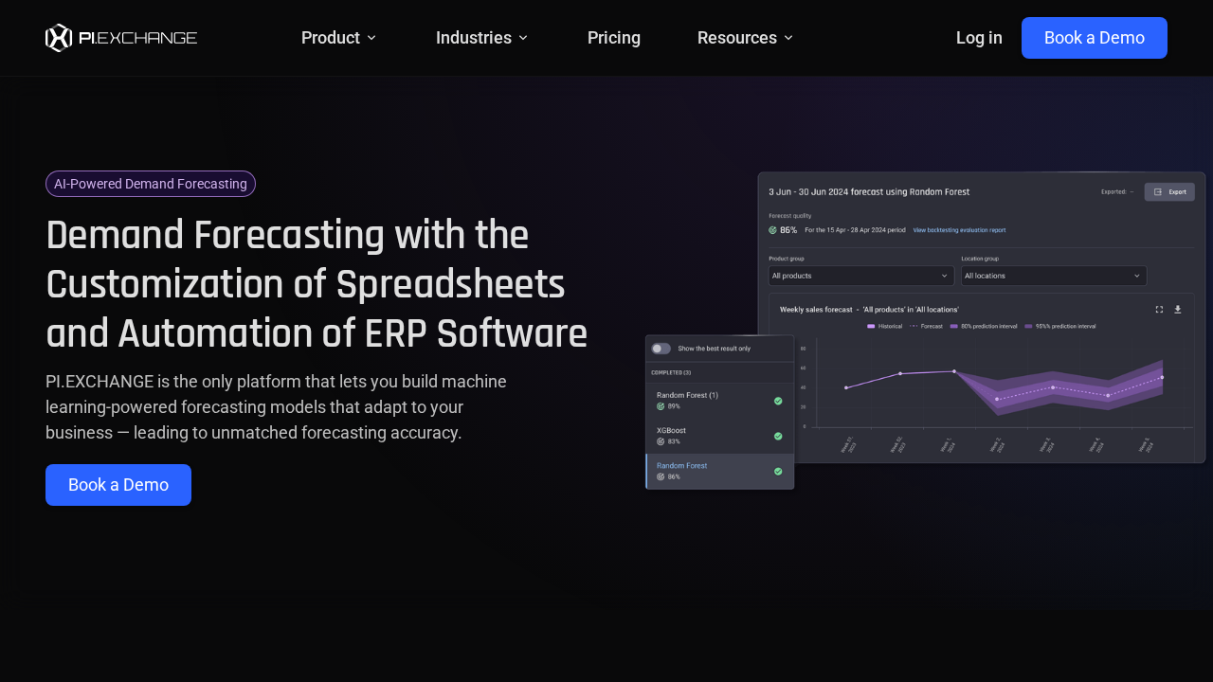
Task: Download the weekly sales forecast chart
Action: point(1178,309)
